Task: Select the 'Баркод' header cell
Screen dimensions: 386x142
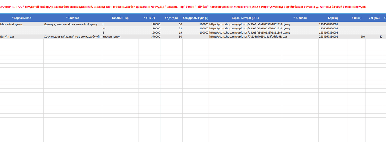Action: pyautogui.click(x=333, y=18)
